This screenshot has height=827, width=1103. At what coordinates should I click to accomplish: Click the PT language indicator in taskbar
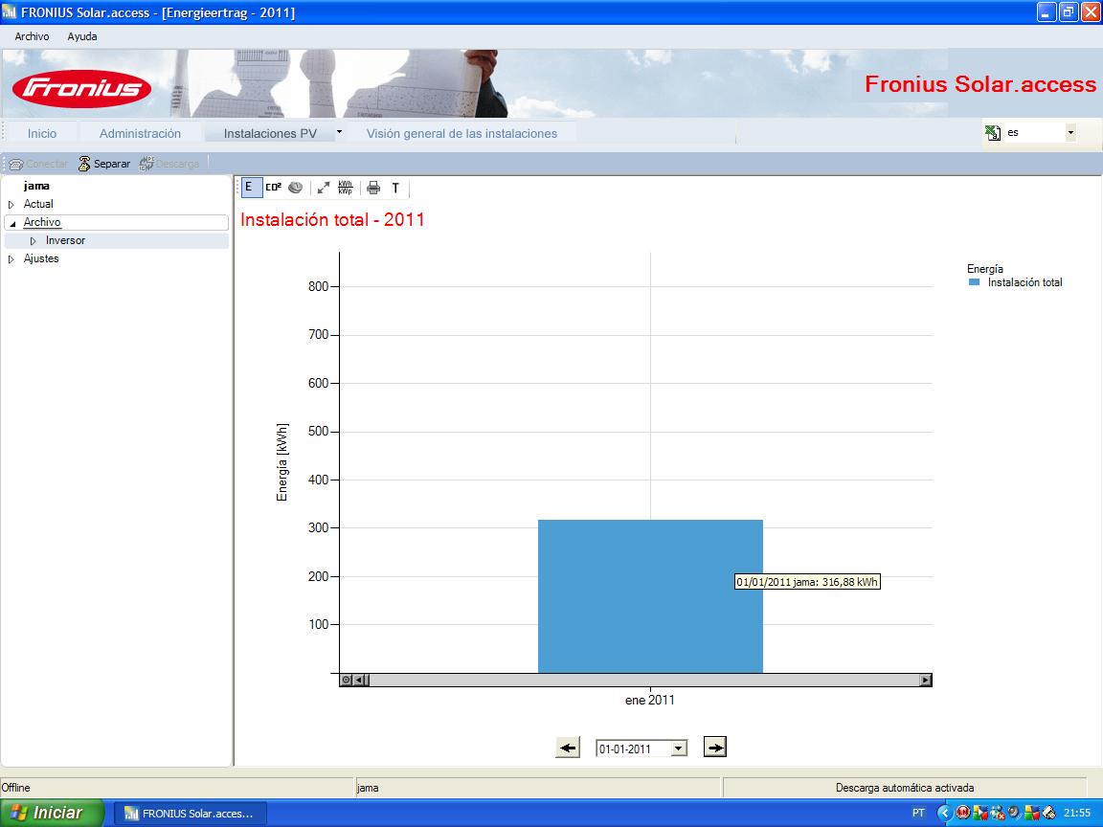click(x=919, y=813)
